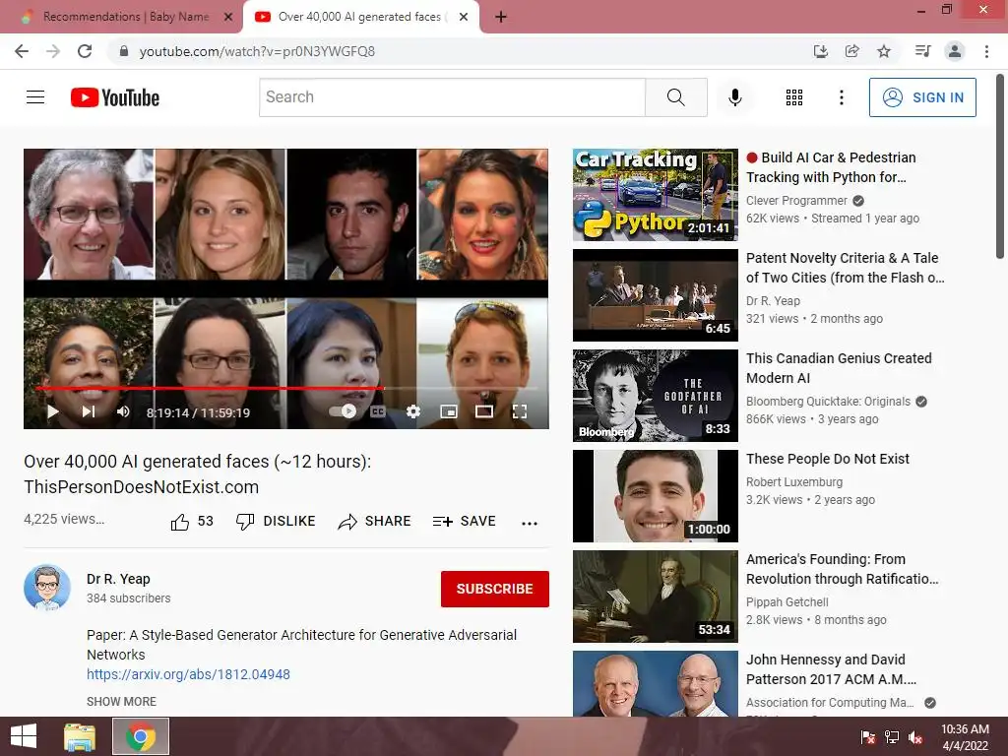Share this page from address bar
This screenshot has width=1008, height=756.
pyautogui.click(x=851, y=51)
